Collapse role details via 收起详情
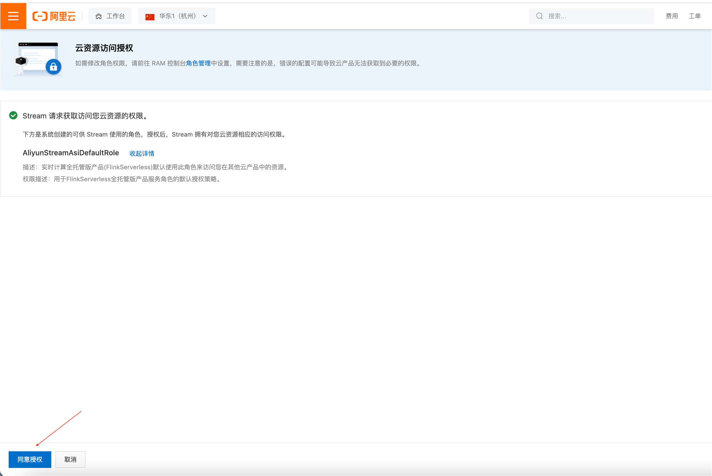Viewport: 712px width, 476px height. click(142, 153)
